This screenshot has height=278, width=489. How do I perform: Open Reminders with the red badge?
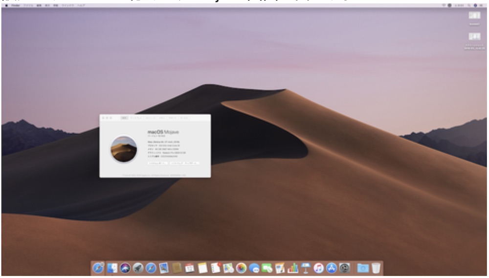[x=216, y=268]
